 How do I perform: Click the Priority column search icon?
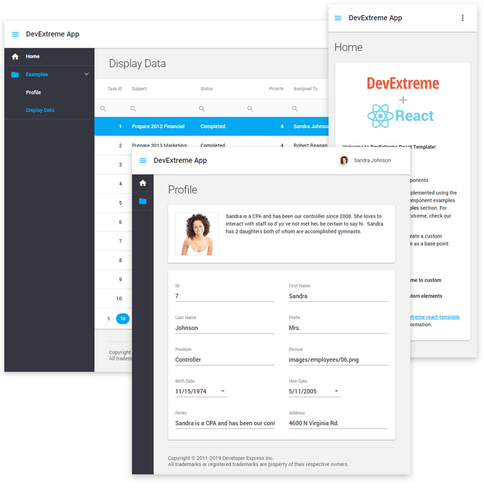tap(251, 109)
